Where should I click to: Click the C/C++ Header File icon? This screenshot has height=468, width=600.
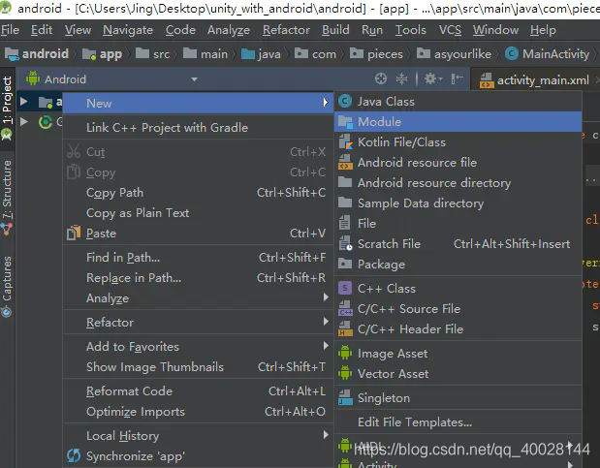coord(345,328)
